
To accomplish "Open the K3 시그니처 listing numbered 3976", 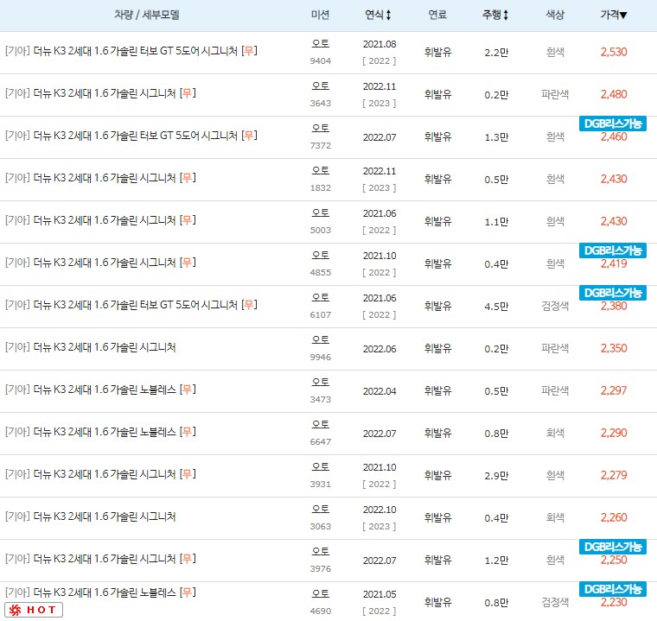I will tap(100, 559).
